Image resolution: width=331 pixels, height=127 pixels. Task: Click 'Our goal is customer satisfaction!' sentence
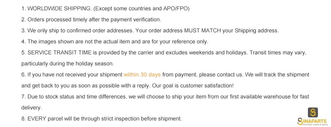pyautogui.click(x=193, y=86)
